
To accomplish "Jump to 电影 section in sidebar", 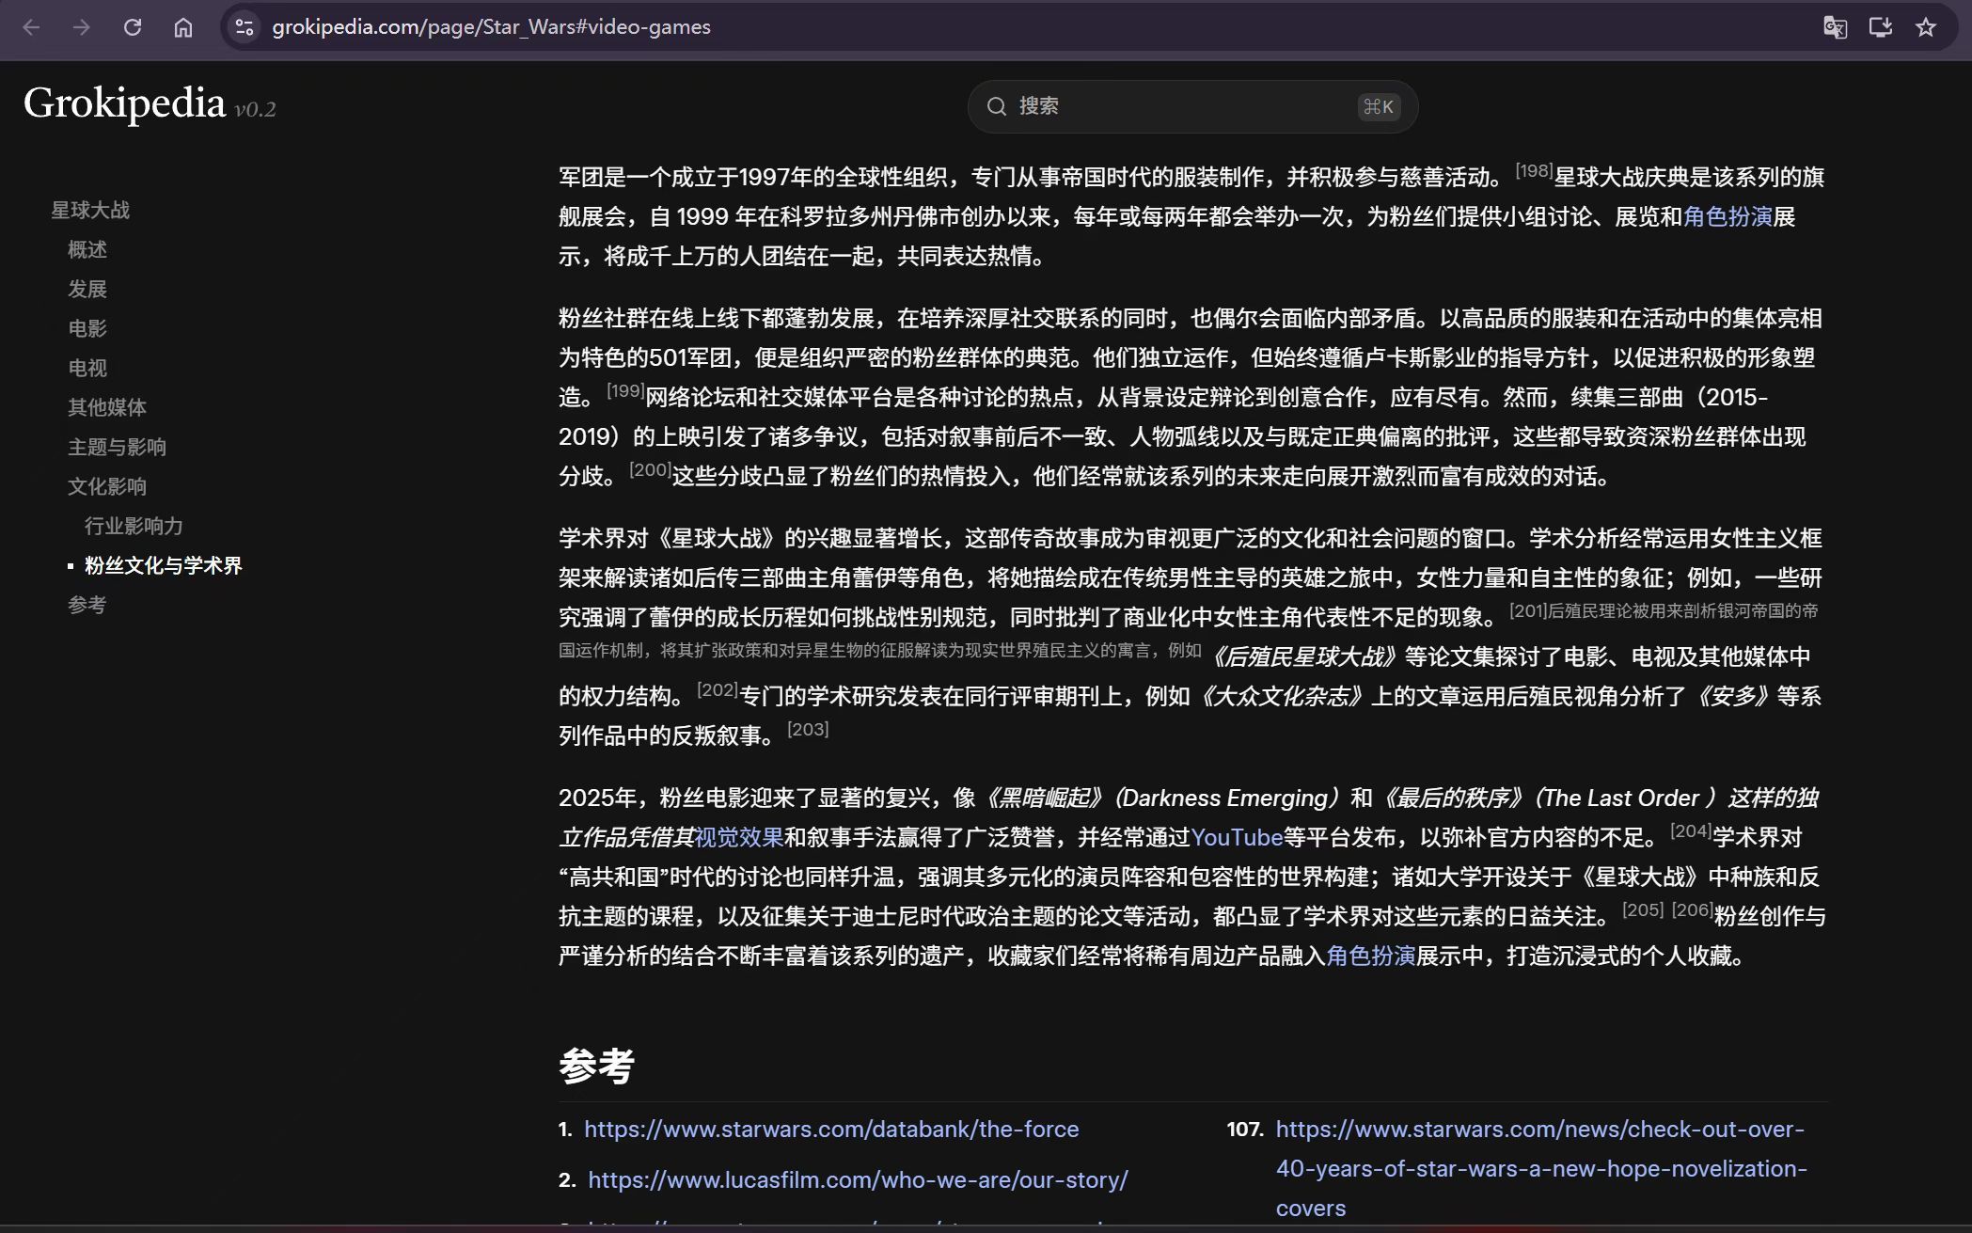I will tap(87, 328).
